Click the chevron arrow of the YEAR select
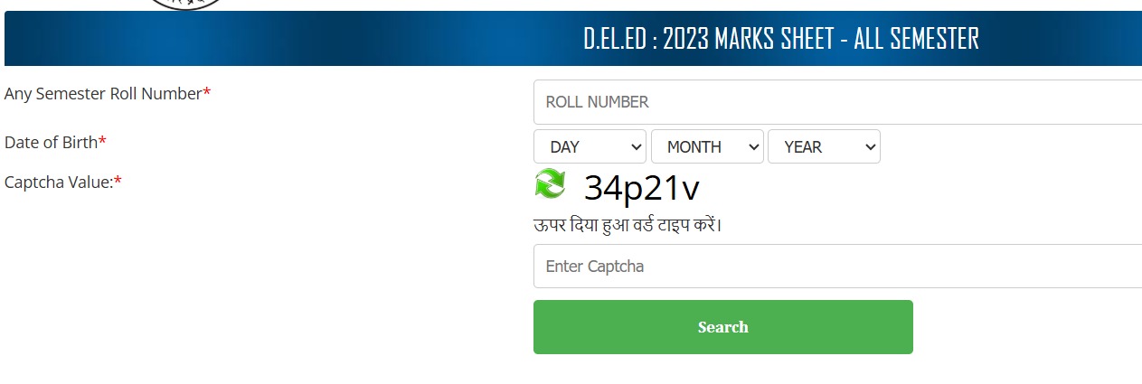 870,146
